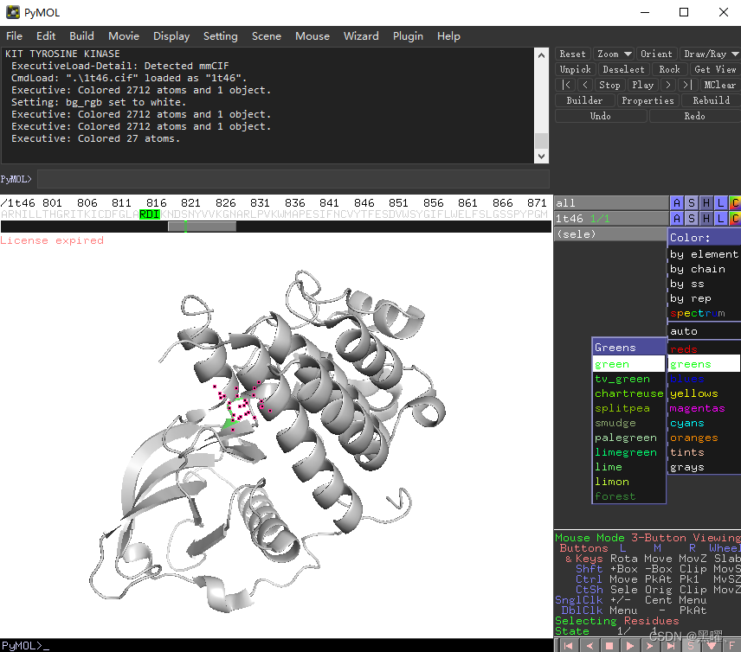Click the |< rewind movie button in top panel
Screen dimensions: 741x652
tap(565, 85)
